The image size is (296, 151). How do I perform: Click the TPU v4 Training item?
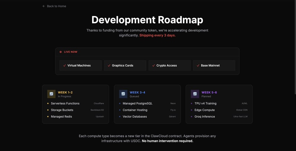(205, 103)
